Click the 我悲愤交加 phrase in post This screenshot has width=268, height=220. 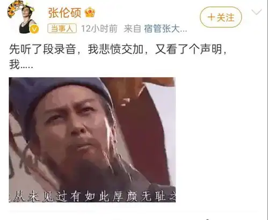(x=115, y=49)
